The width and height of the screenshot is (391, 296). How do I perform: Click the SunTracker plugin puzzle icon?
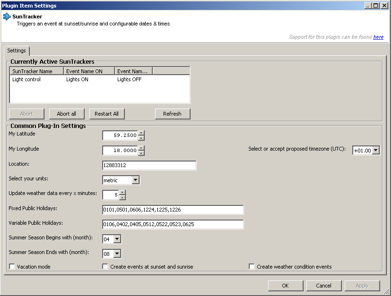[7, 17]
